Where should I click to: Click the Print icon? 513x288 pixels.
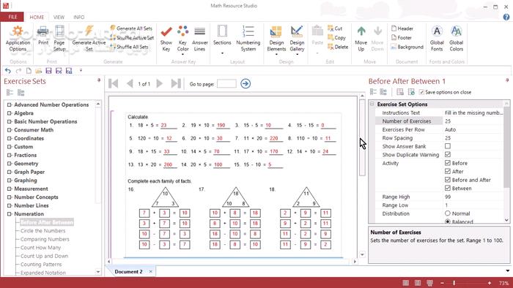(x=43, y=32)
